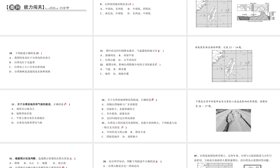280x168 pixels.
Task: Select option D．北回归线穿过台湾岛南部
Action: 118,118
